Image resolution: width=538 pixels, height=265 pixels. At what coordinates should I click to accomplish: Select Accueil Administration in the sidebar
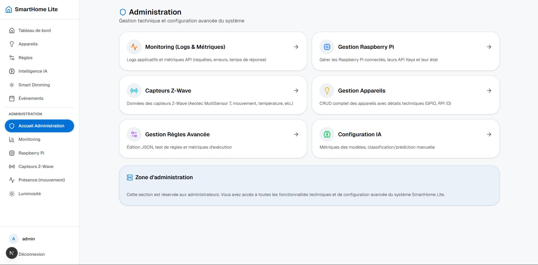(39, 126)
